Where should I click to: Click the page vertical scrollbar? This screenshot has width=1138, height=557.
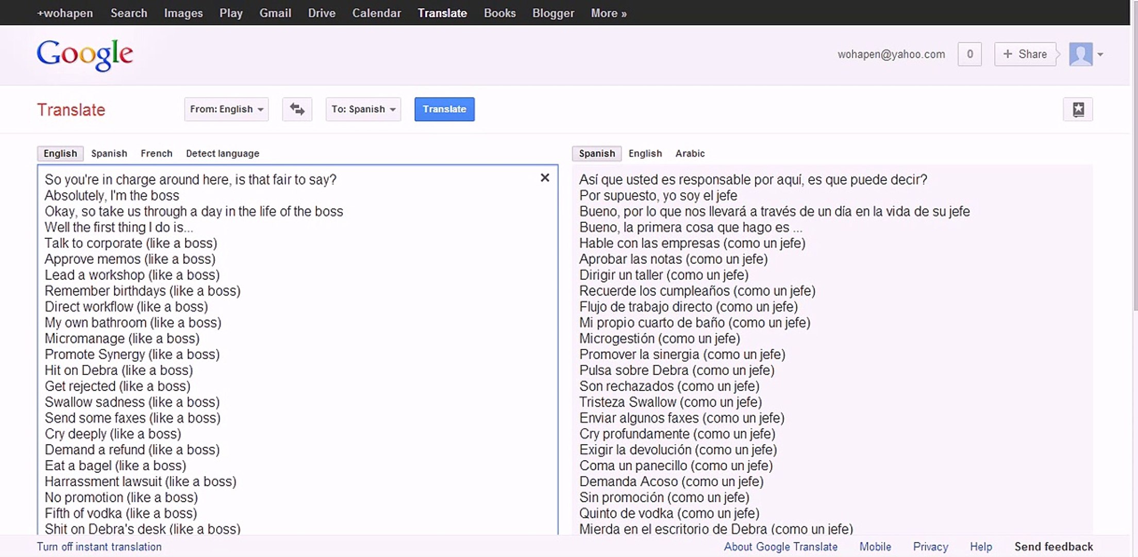coord(1134,155)
